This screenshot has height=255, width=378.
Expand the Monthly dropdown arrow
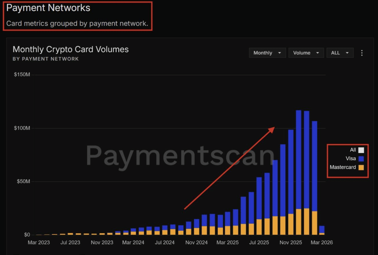coord(279,53)
